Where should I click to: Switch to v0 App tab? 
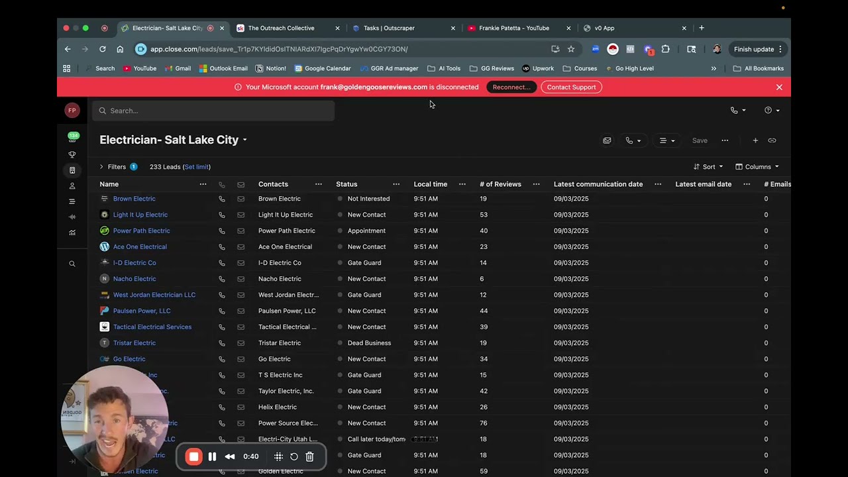634,28
